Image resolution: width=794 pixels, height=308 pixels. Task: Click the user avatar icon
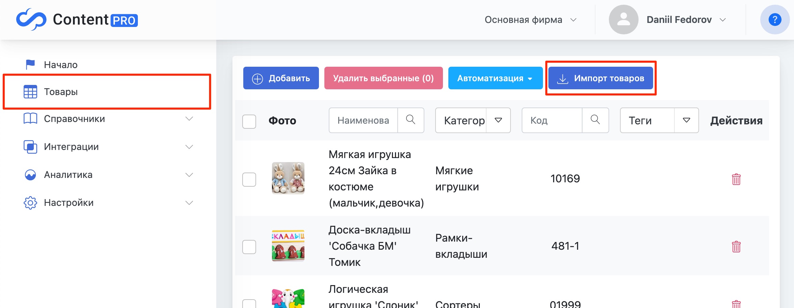click(623, 20)
